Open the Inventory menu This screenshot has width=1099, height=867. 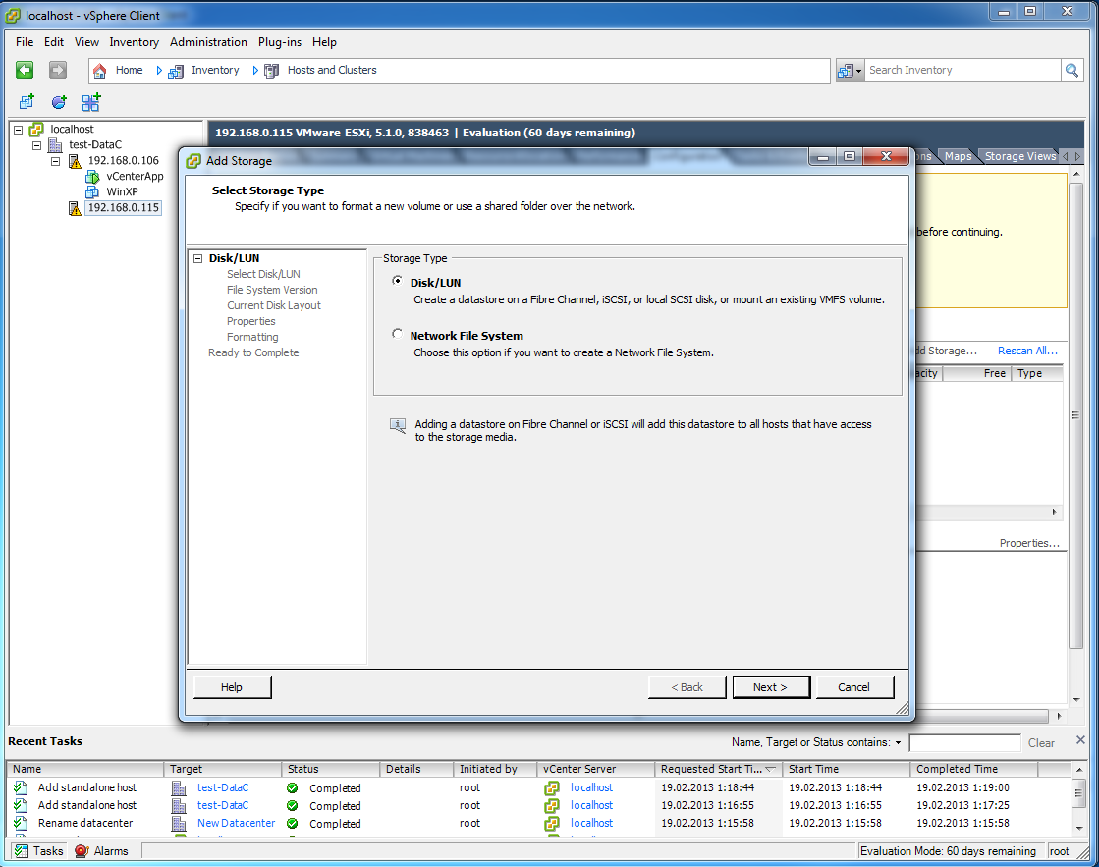click(x=134, y=42)
